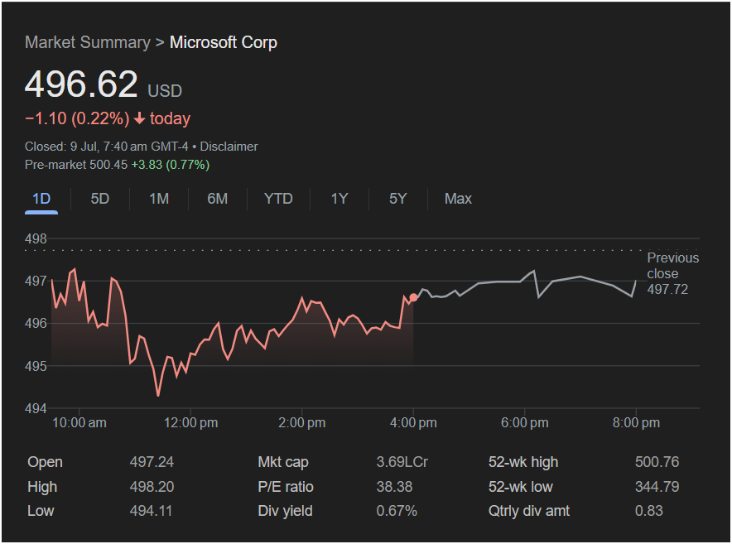Image resolution: width=732 pixels, height=544 pixels.
Task: Open the Max range tab
Action: pos(458,199)
